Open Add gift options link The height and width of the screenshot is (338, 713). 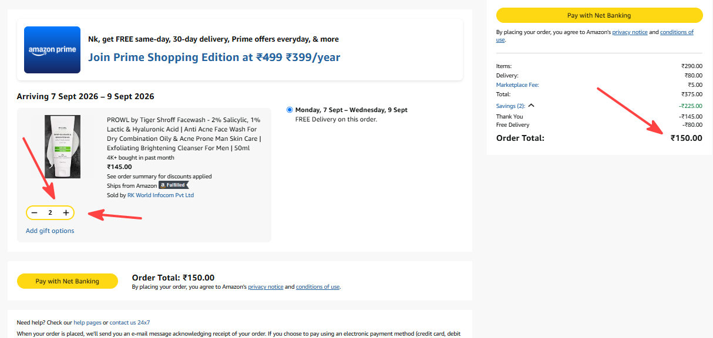tap(50, 231)
